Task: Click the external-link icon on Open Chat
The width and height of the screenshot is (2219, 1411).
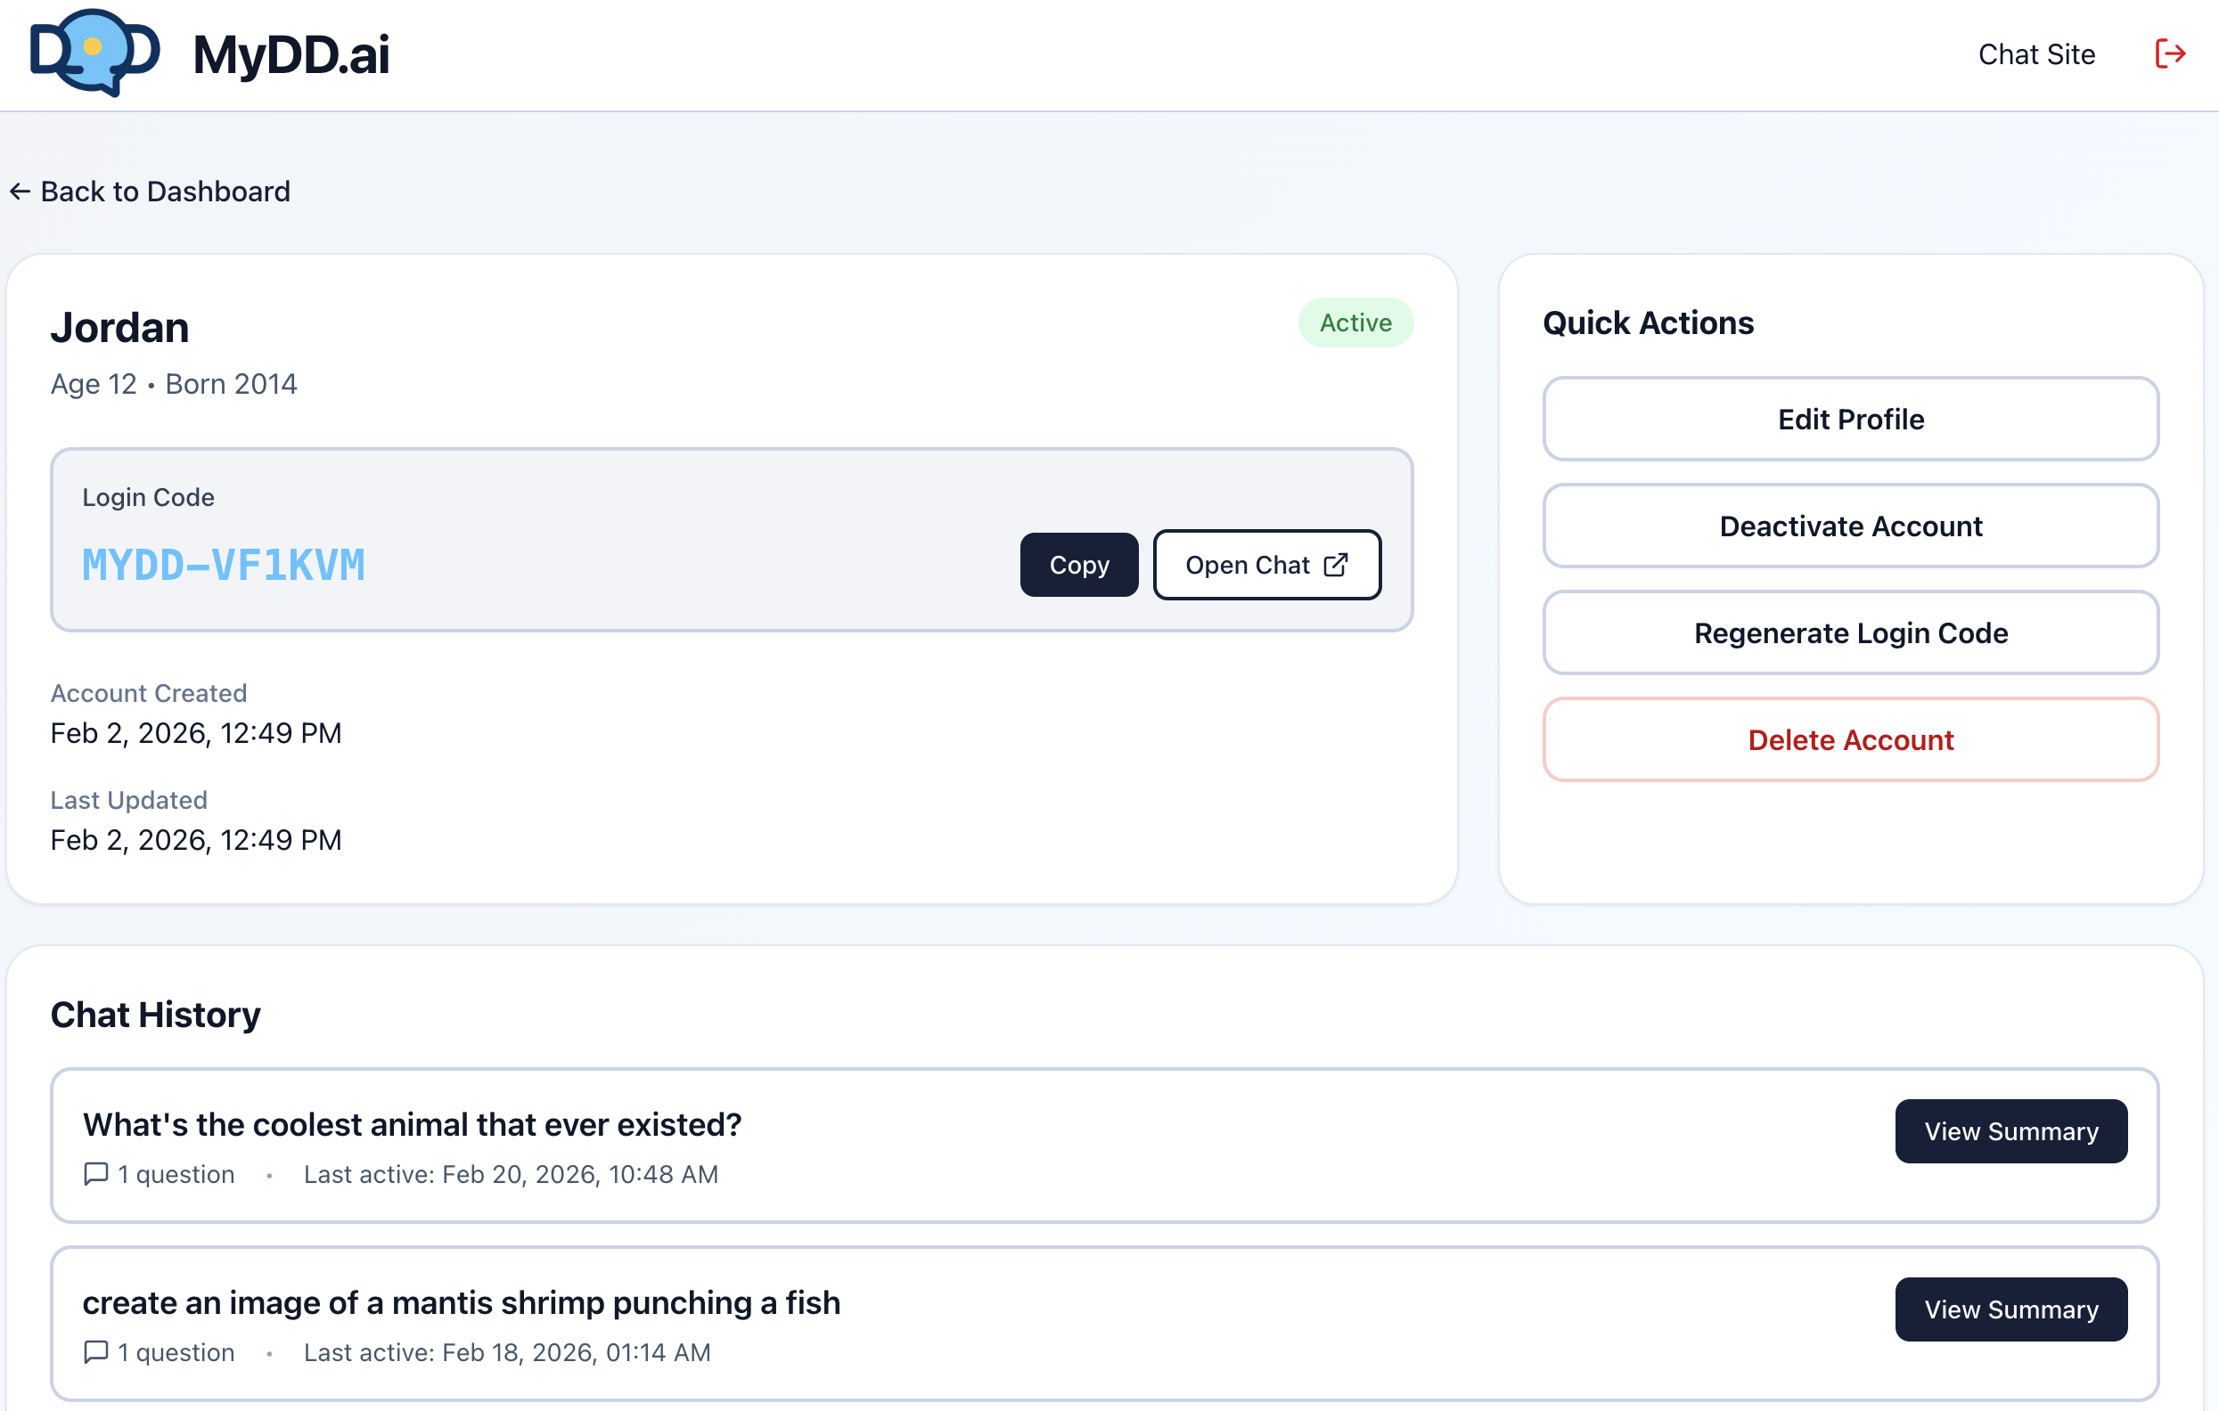Action: click(x=1335, y=565)
